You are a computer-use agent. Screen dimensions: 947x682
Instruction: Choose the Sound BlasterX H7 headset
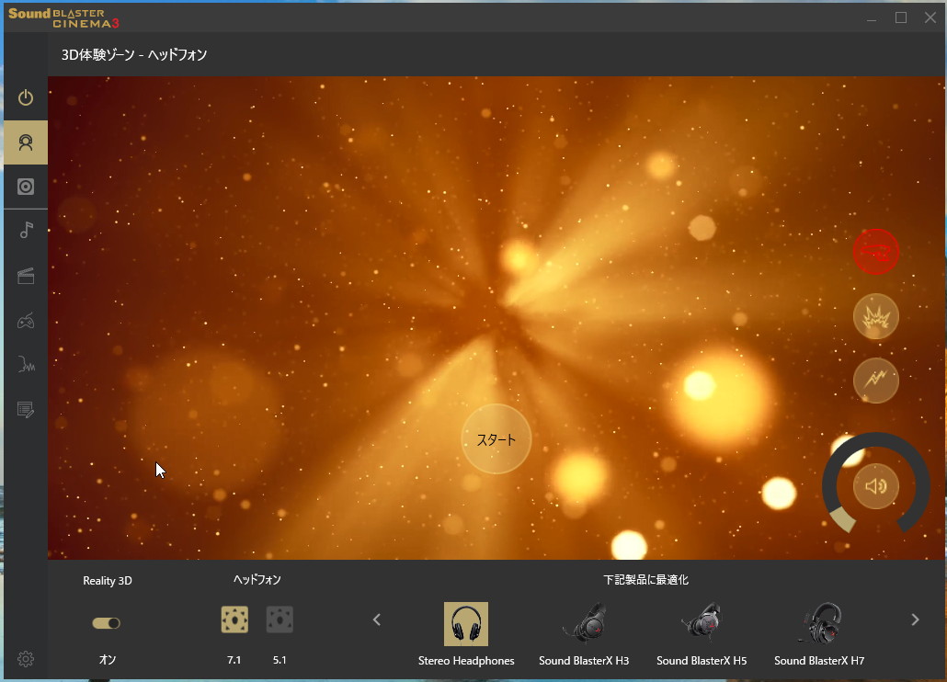point(819,623)
